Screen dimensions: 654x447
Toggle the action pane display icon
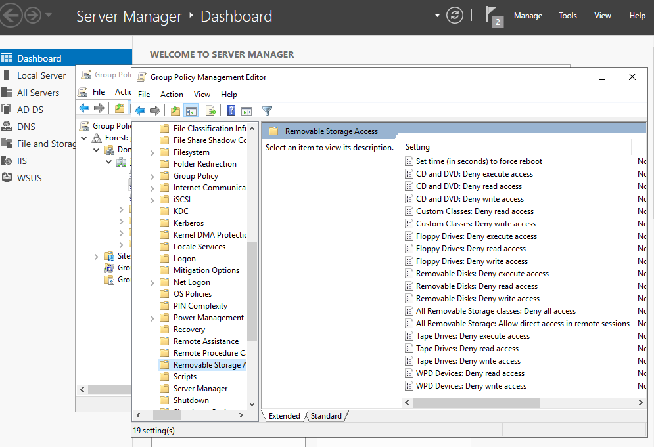coord(246,110)
